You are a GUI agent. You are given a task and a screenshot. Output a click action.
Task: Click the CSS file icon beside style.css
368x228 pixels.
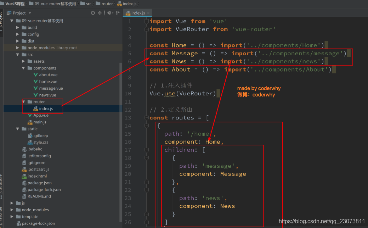pyautogui.click(x=30, y=143)
